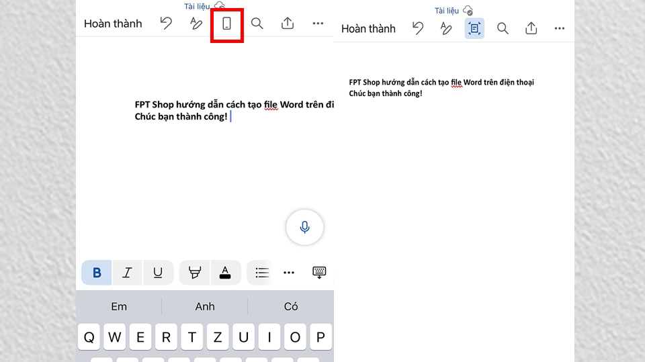
Task: Tap Hoàn thành in the left screenshot
Action: [113, 24]
